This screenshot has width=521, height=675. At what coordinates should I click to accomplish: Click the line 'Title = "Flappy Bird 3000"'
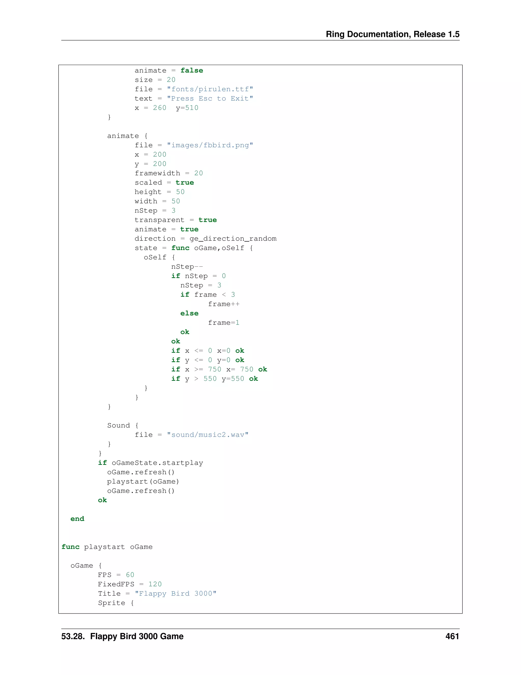click(x=157, y=594)
